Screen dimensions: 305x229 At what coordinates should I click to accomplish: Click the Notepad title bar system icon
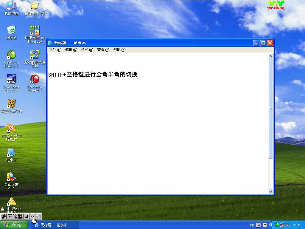pyautogui.click(x=50, y=43)
